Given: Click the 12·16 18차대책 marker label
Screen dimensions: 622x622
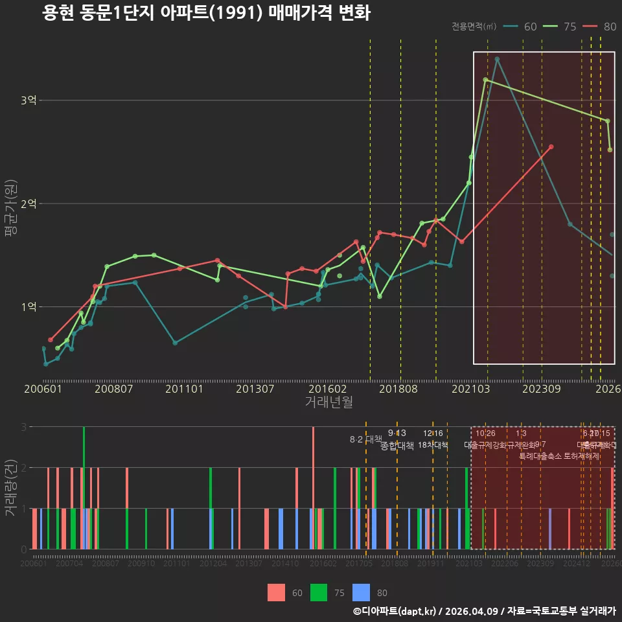Looking at the screenshot, I should coord(433,439).
